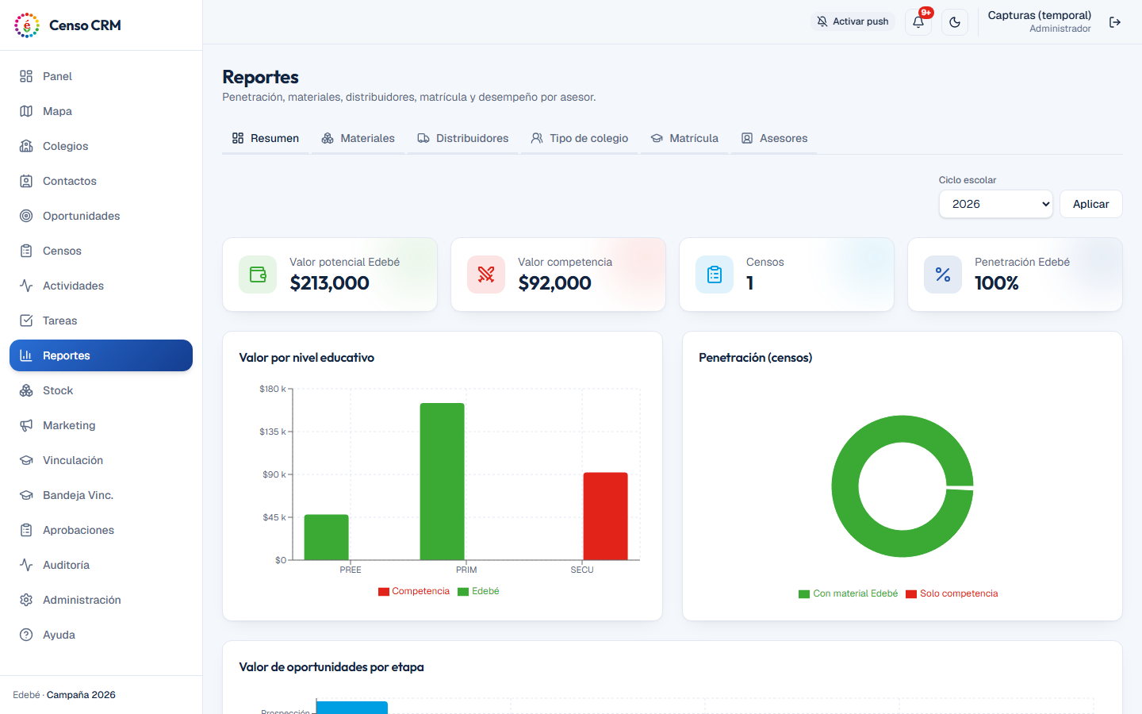This screenshot has width=1142, height=714.
Task: Click the Reportes bar chart icon
Action: [26, 355]
